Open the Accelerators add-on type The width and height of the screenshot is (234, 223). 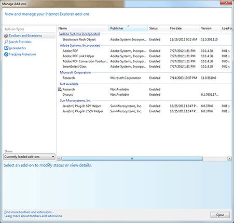click(17, 48)
